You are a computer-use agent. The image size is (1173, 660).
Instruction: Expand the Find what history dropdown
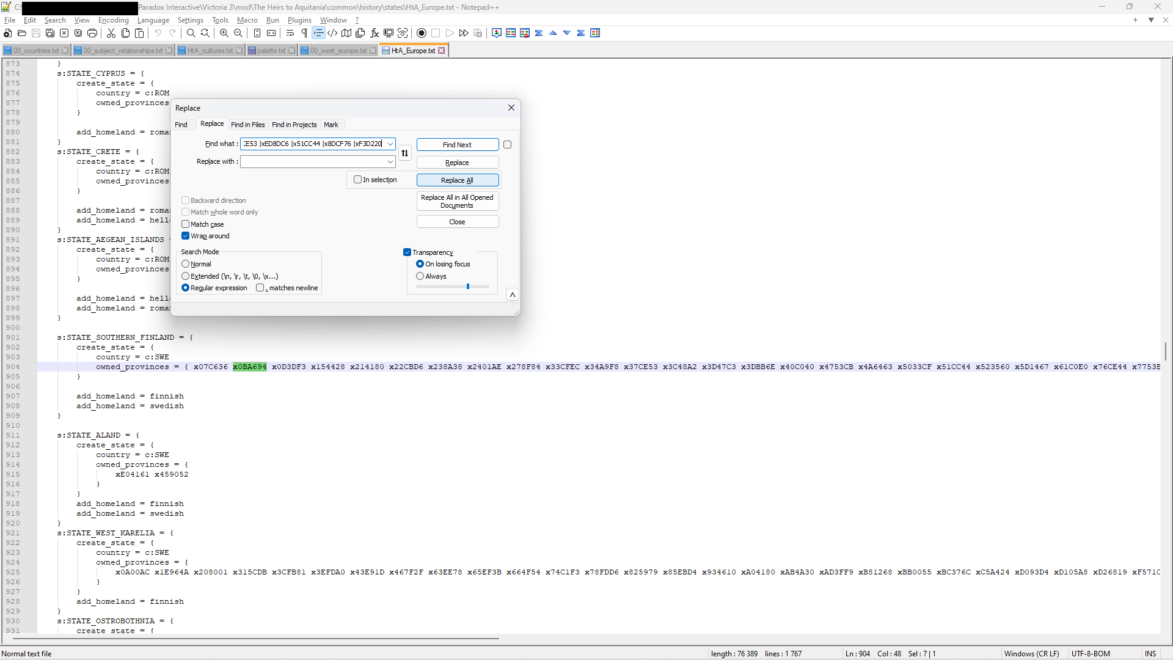click(390, 144)
